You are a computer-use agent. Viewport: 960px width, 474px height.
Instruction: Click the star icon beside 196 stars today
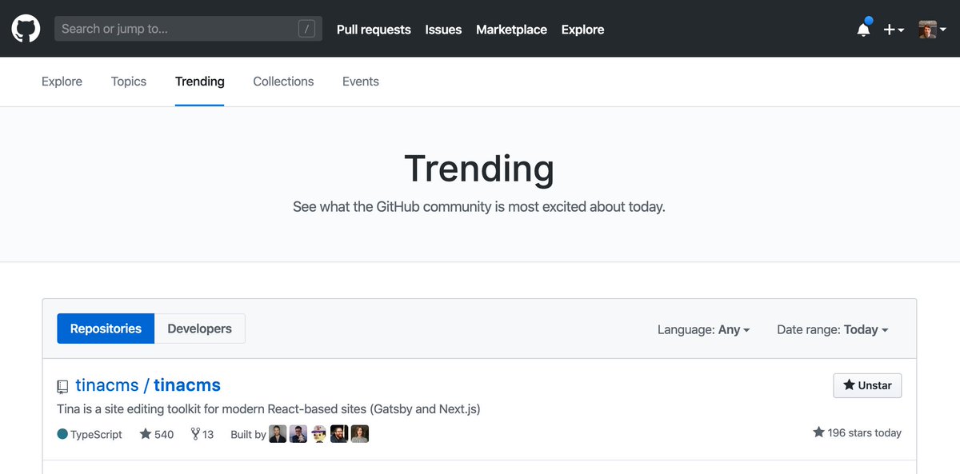pos(818,432)
